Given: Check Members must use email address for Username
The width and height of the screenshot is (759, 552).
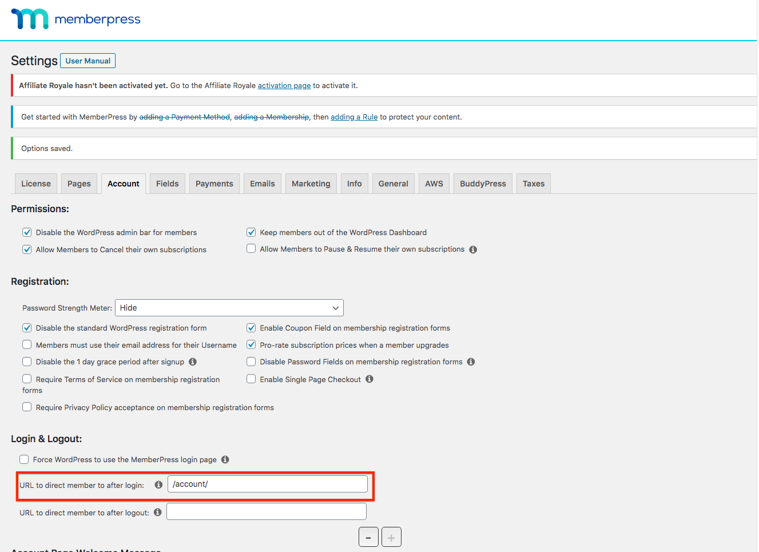Looking at the screenshot, I should pos(27,344).
